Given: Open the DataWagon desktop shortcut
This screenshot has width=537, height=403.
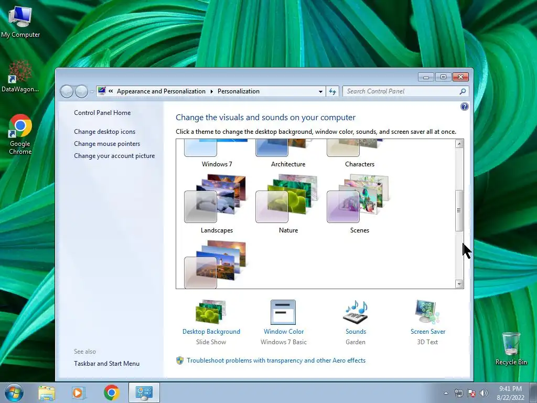Looking at the screenshot, I should click(x=20, y=76).
